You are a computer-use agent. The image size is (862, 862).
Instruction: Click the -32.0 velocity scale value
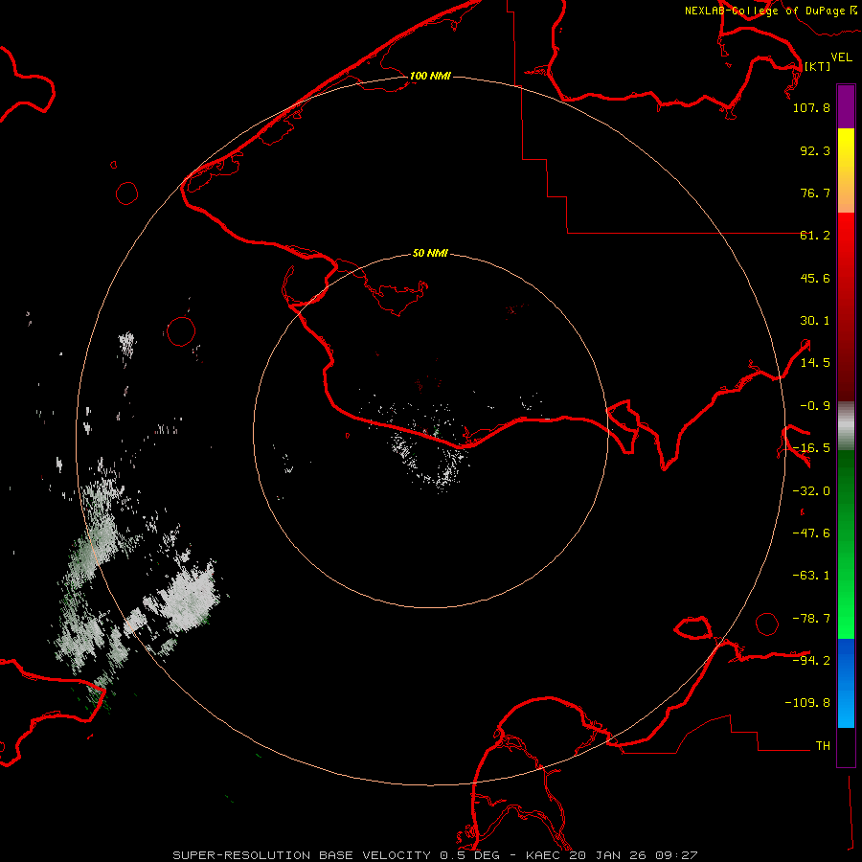click(x=811, y=491)
